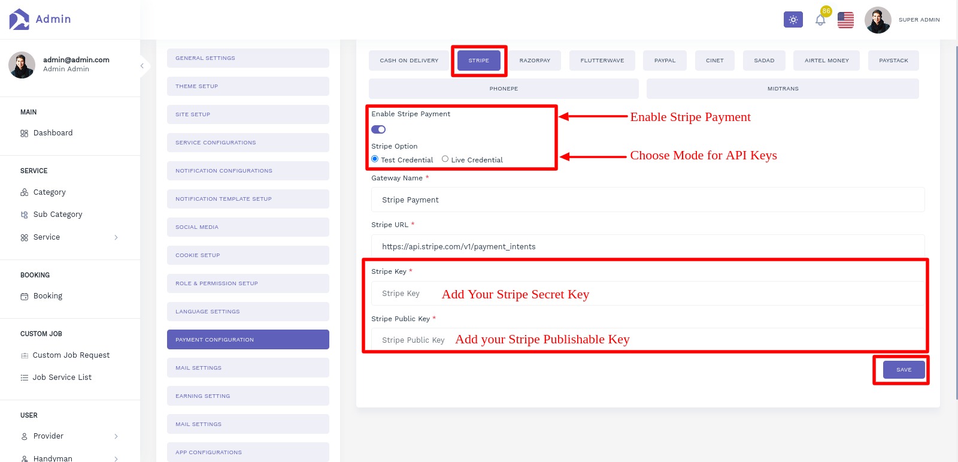958x462 pixels.
Task: Open Job Service List page
Action: click(62, 378)
